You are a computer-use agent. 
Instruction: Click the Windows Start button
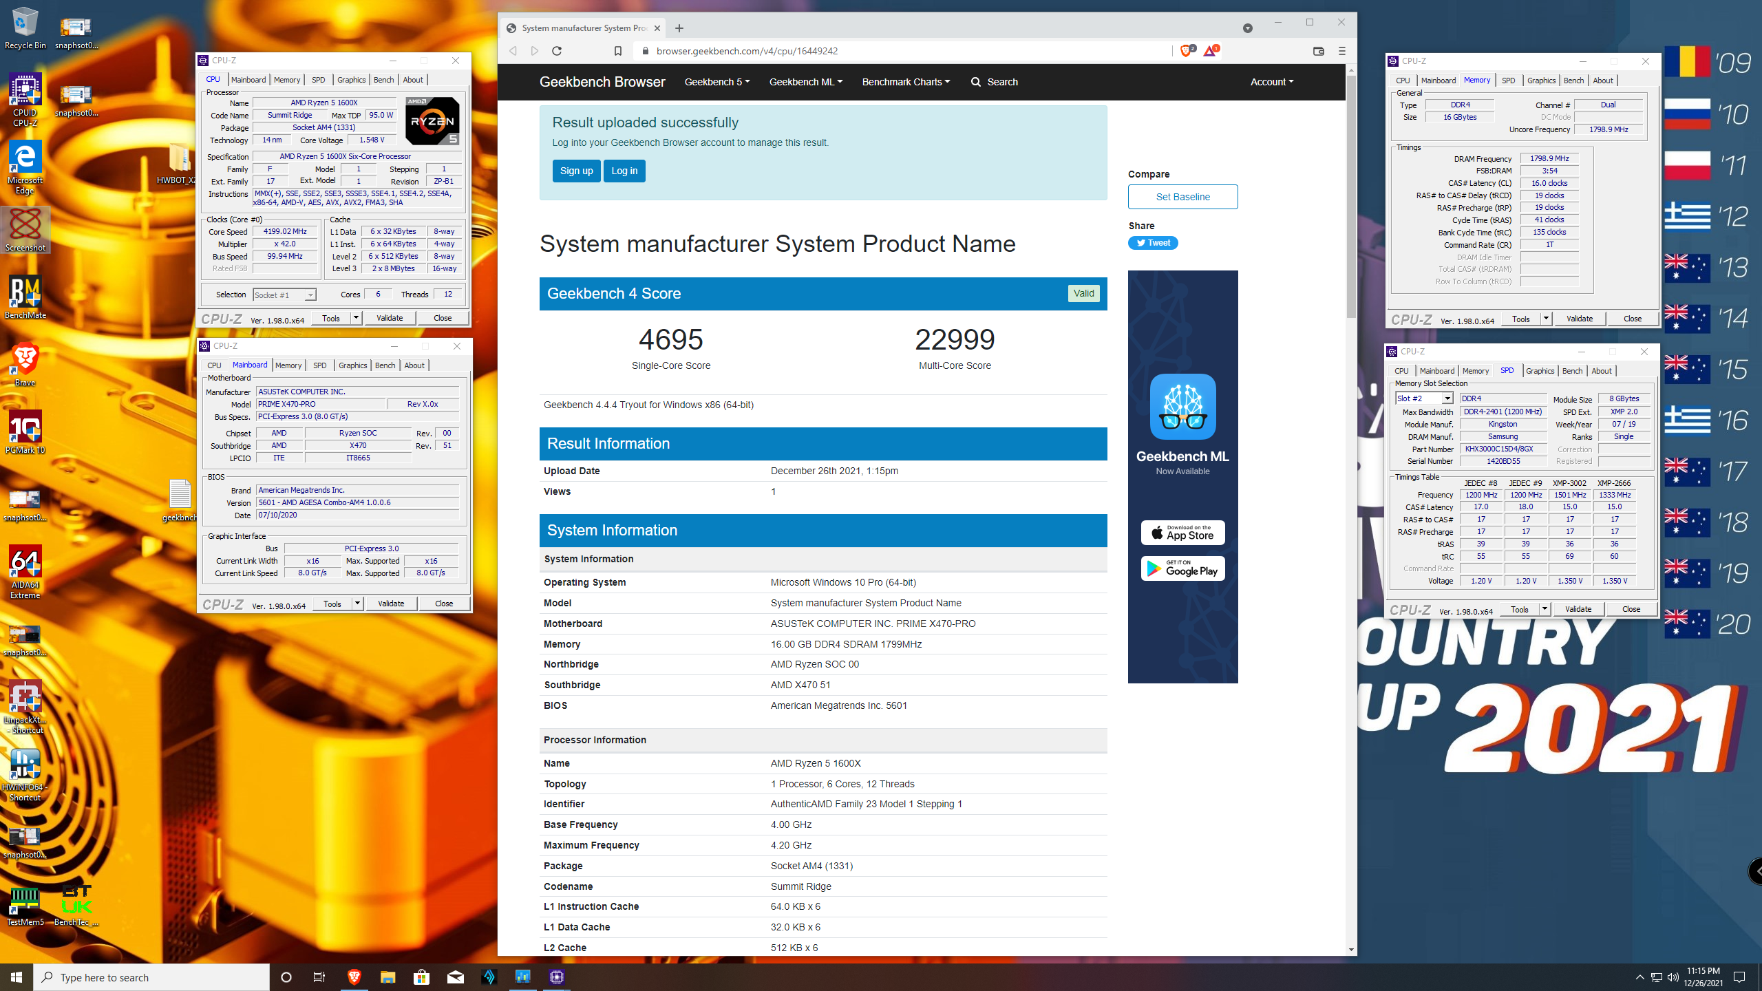(x=17, y=977)
